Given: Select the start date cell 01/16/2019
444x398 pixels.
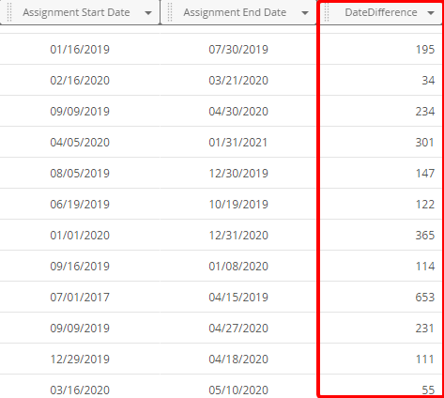Looking at the screenshot, I should click(x=80, y=50).
